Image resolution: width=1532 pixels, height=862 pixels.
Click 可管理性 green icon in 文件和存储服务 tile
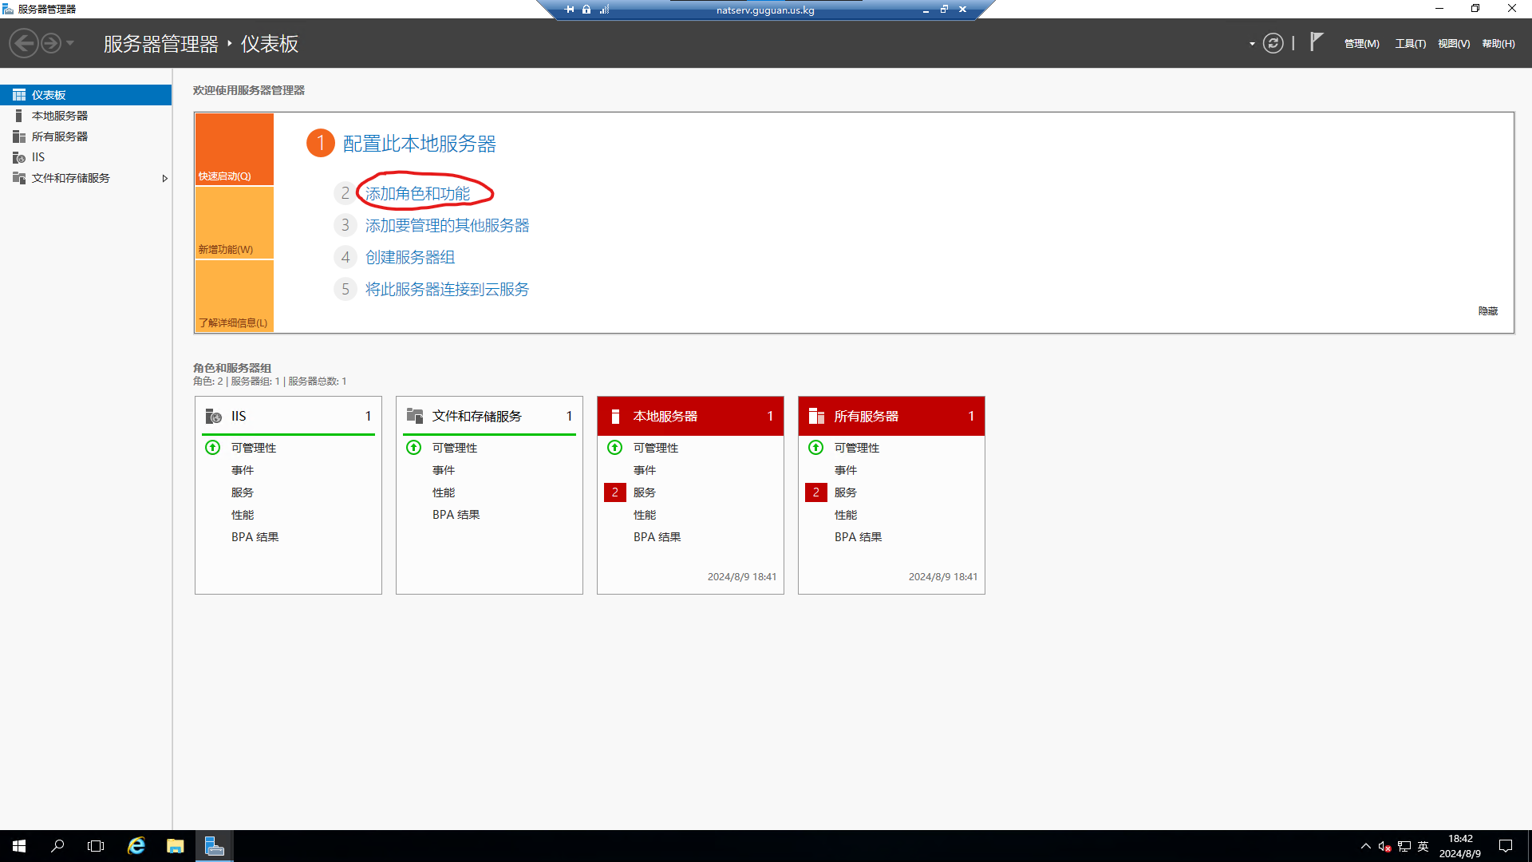[413, 448]
